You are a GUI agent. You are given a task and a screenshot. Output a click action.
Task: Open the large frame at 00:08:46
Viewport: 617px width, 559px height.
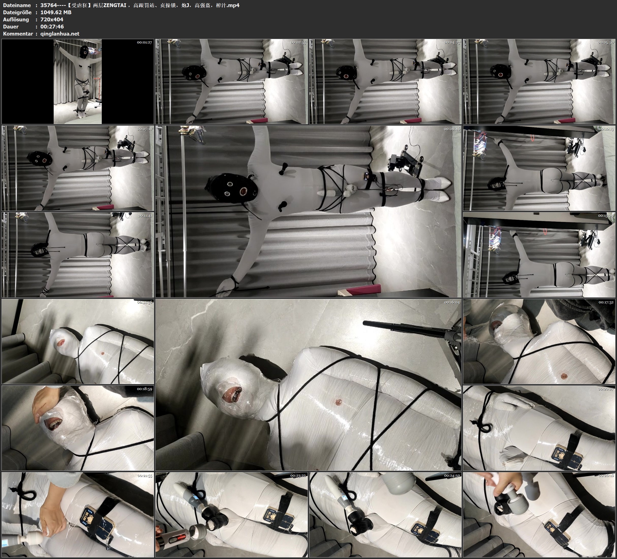tap(309, 211)
